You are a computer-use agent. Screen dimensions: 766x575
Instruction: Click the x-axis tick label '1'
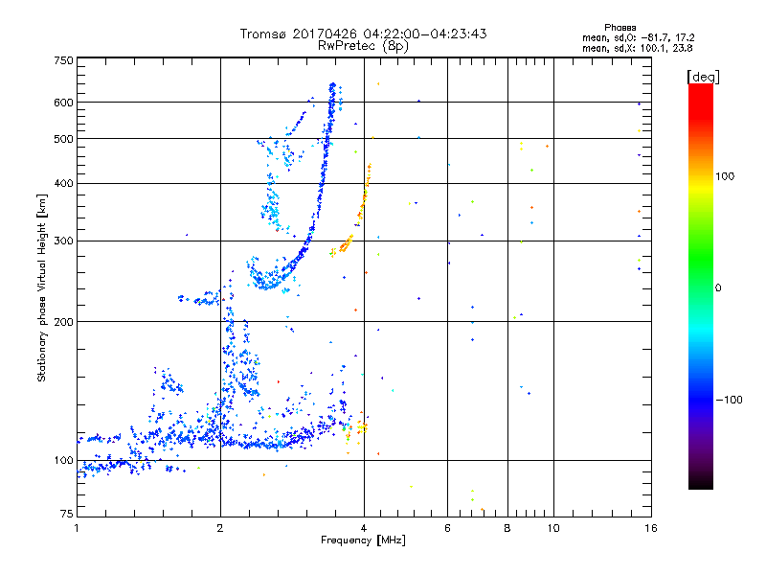78,528
